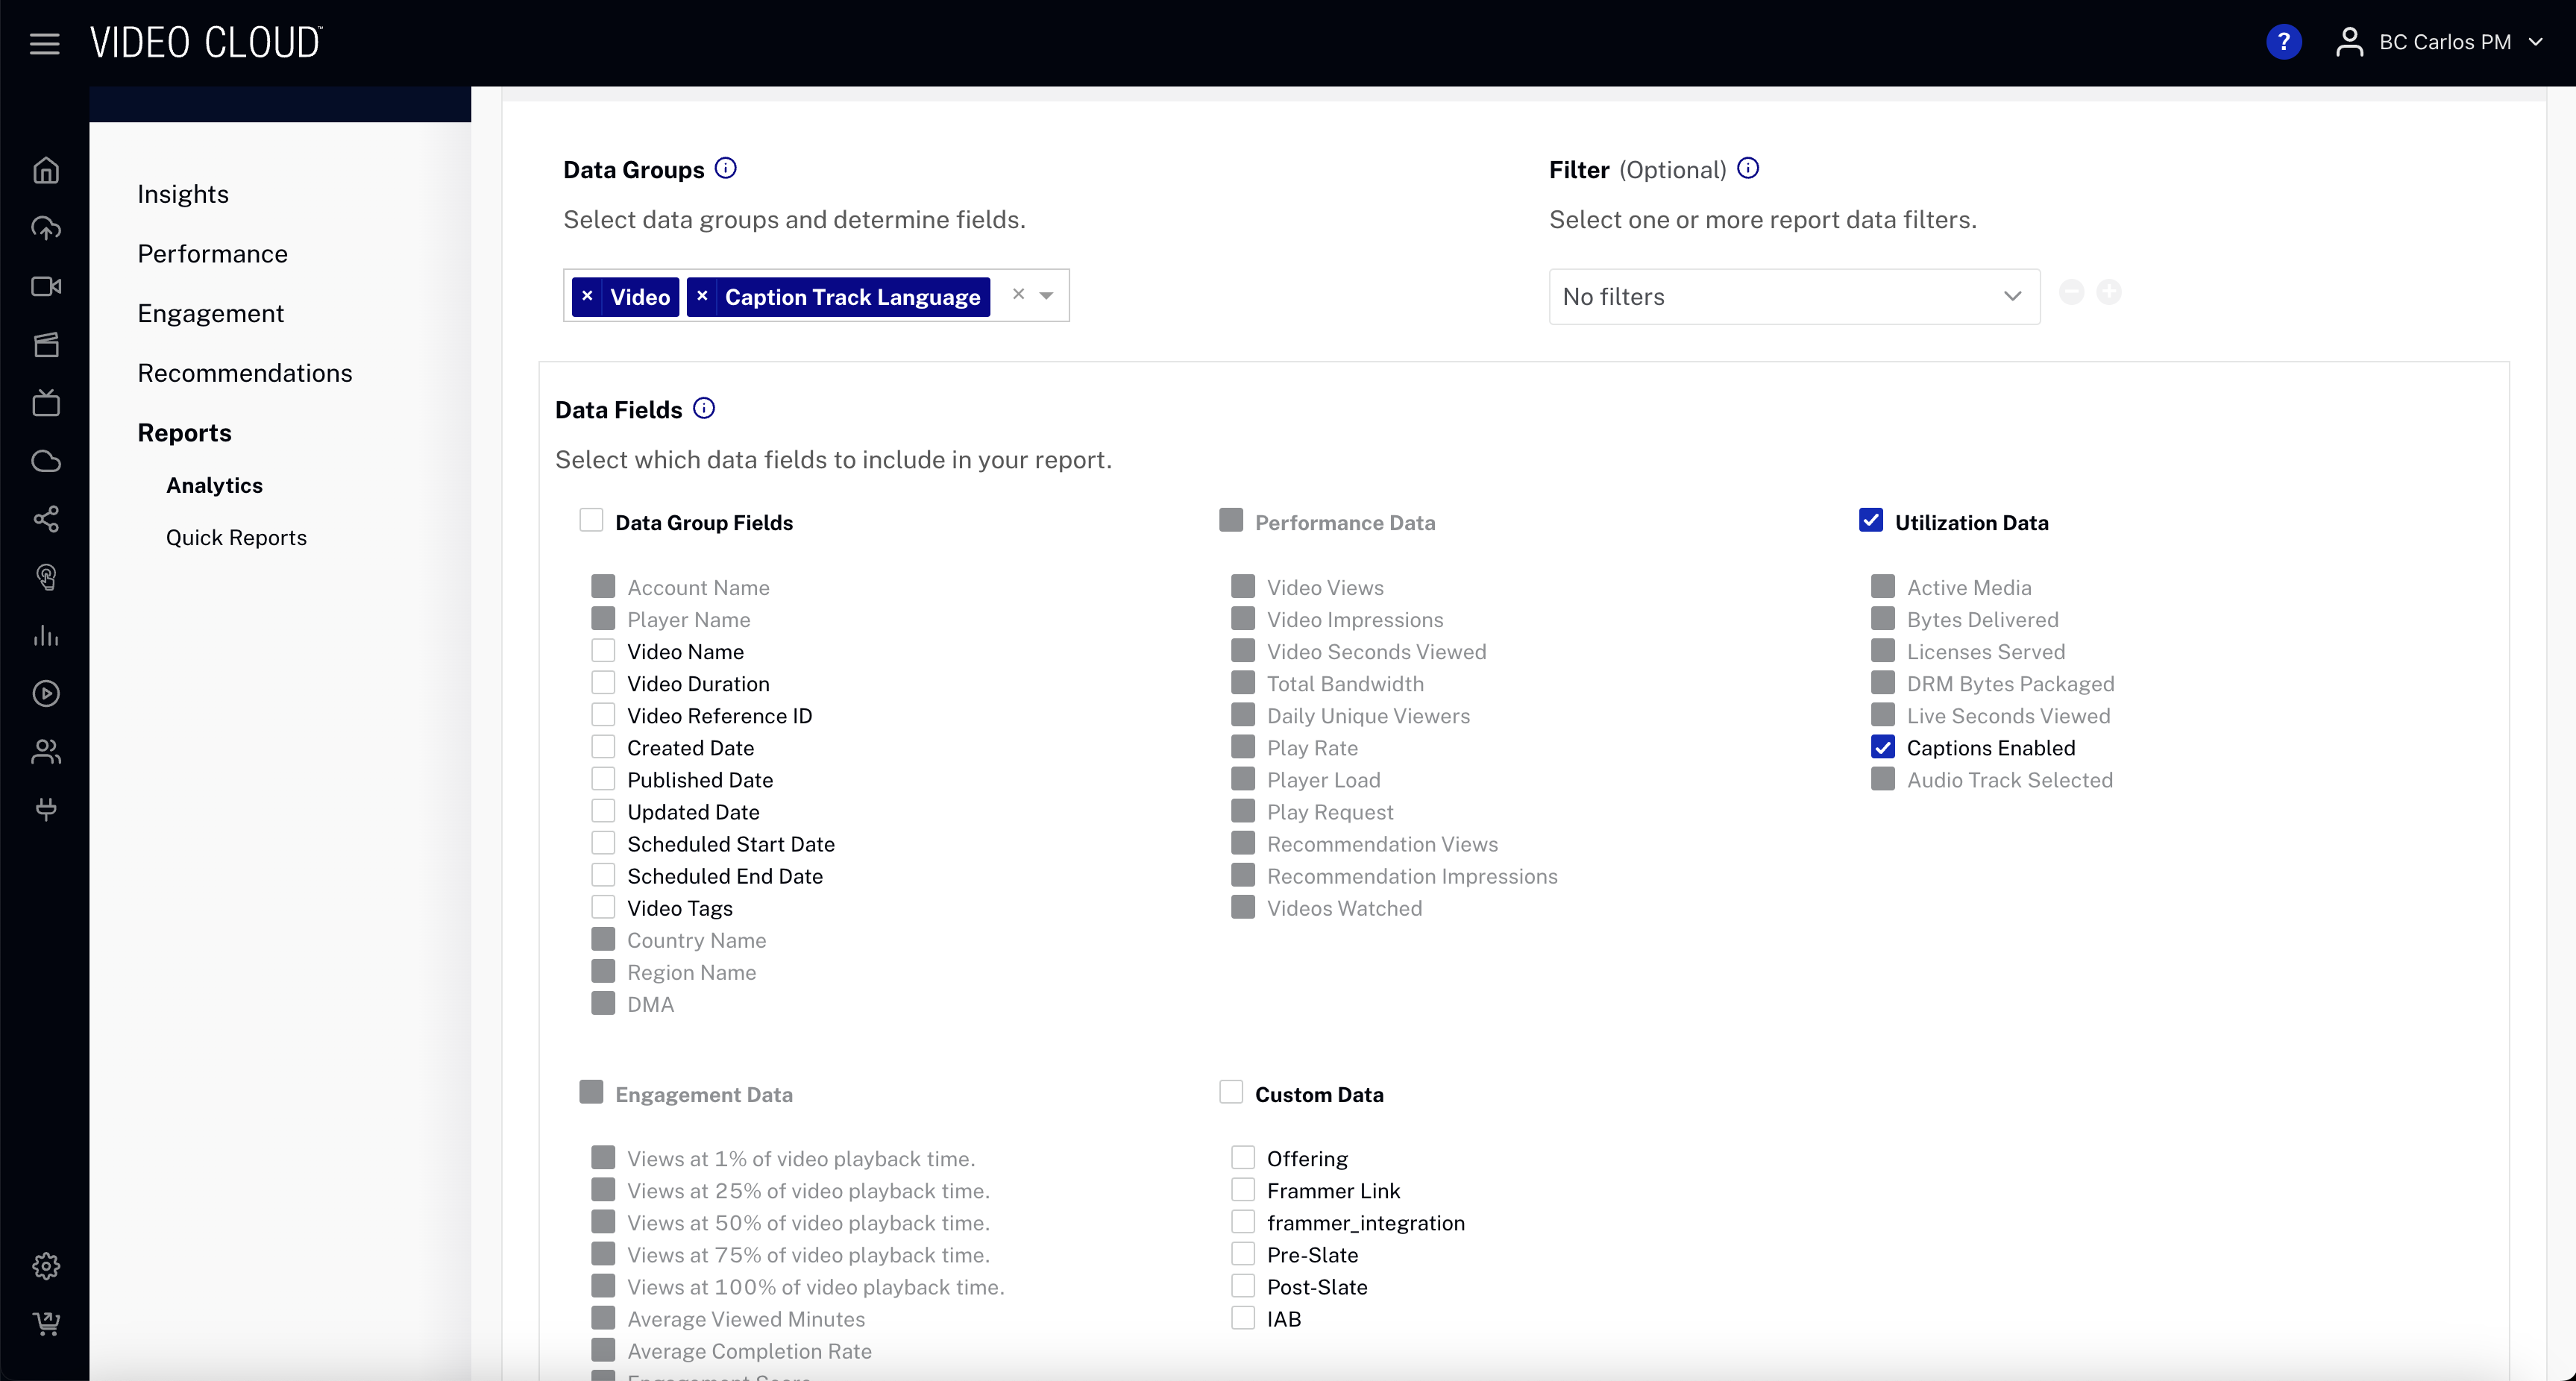Open the No filters dropdown
Viewport: 2576px width, 1381px height.
1793,296
